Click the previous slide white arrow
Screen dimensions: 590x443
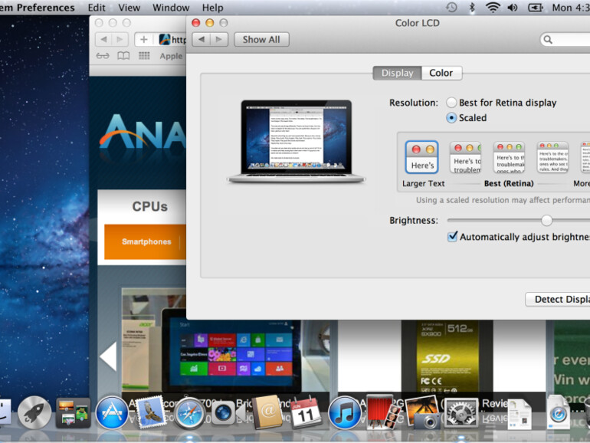tap(108, 356)
